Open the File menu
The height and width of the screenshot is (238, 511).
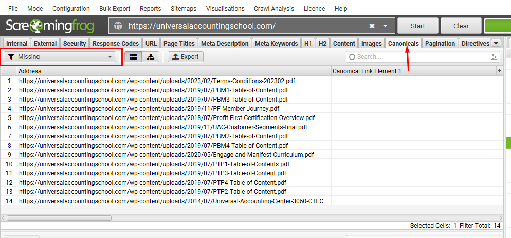tap(13, 9)
